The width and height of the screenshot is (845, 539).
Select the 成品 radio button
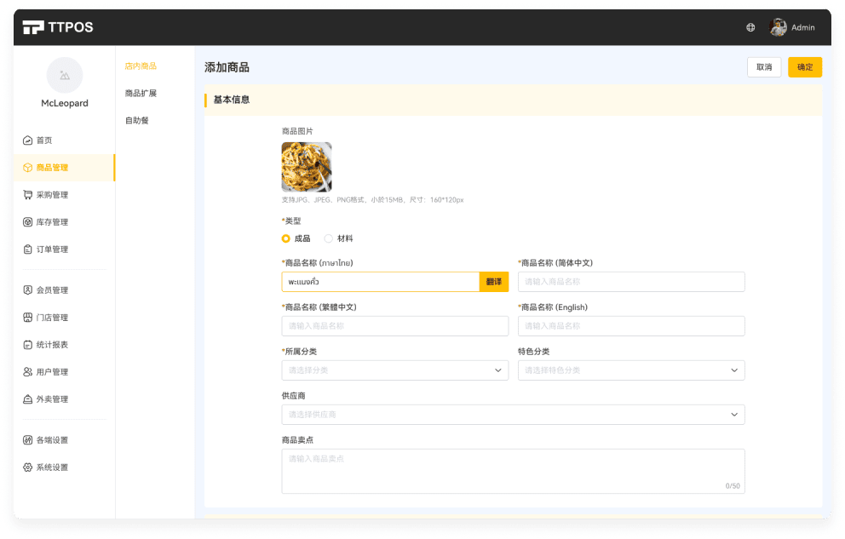286,238
